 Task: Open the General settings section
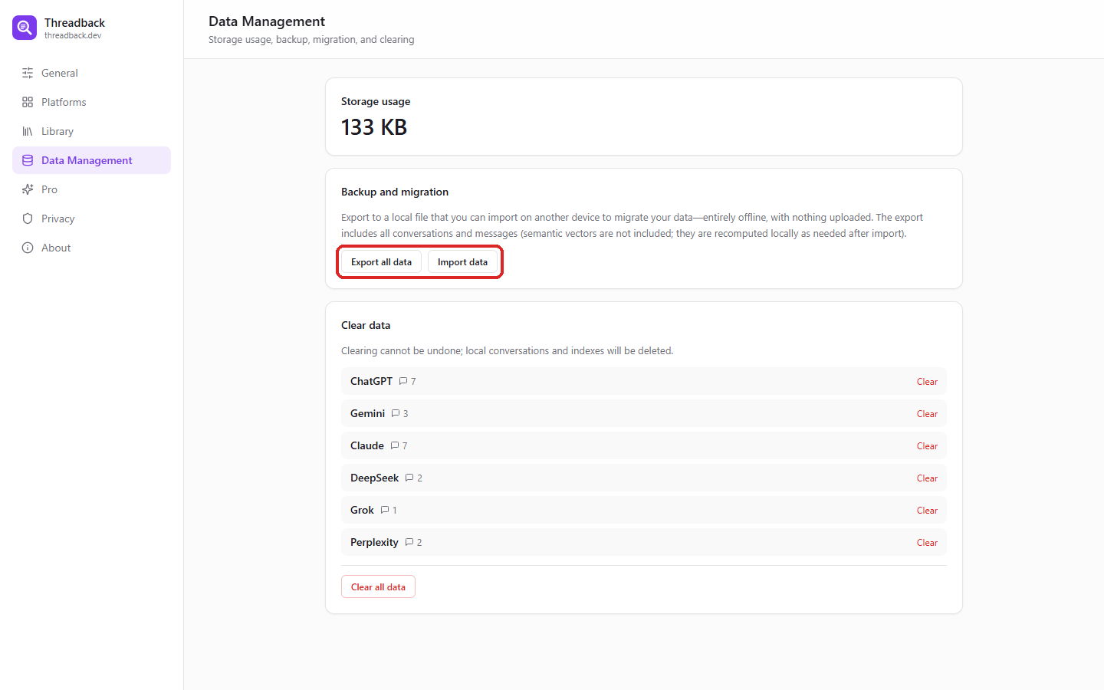91,73
